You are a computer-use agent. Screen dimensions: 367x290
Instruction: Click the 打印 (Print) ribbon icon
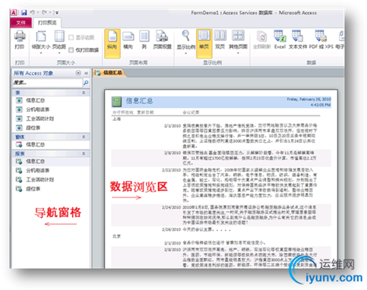tap(20, 39)
